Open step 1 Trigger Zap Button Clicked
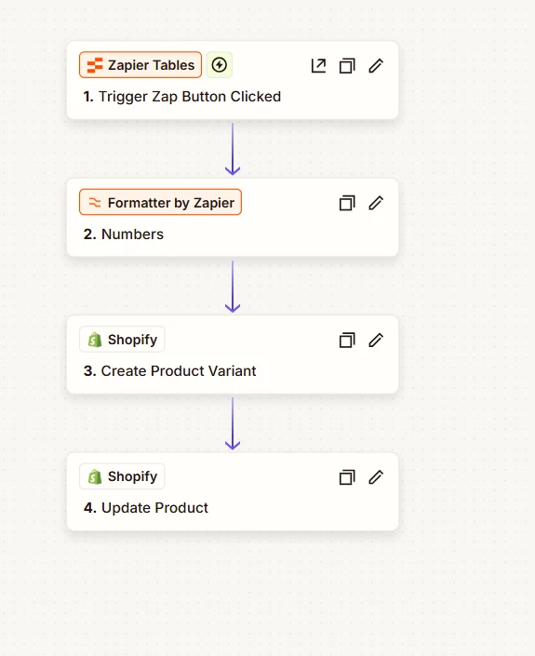The width and height of the screenshot is (535, 656). (x=182, y=97)
